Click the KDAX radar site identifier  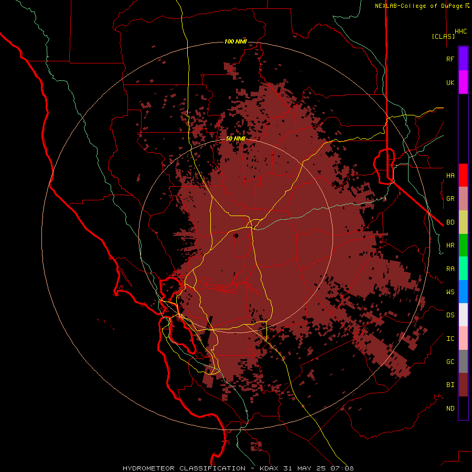270,468
